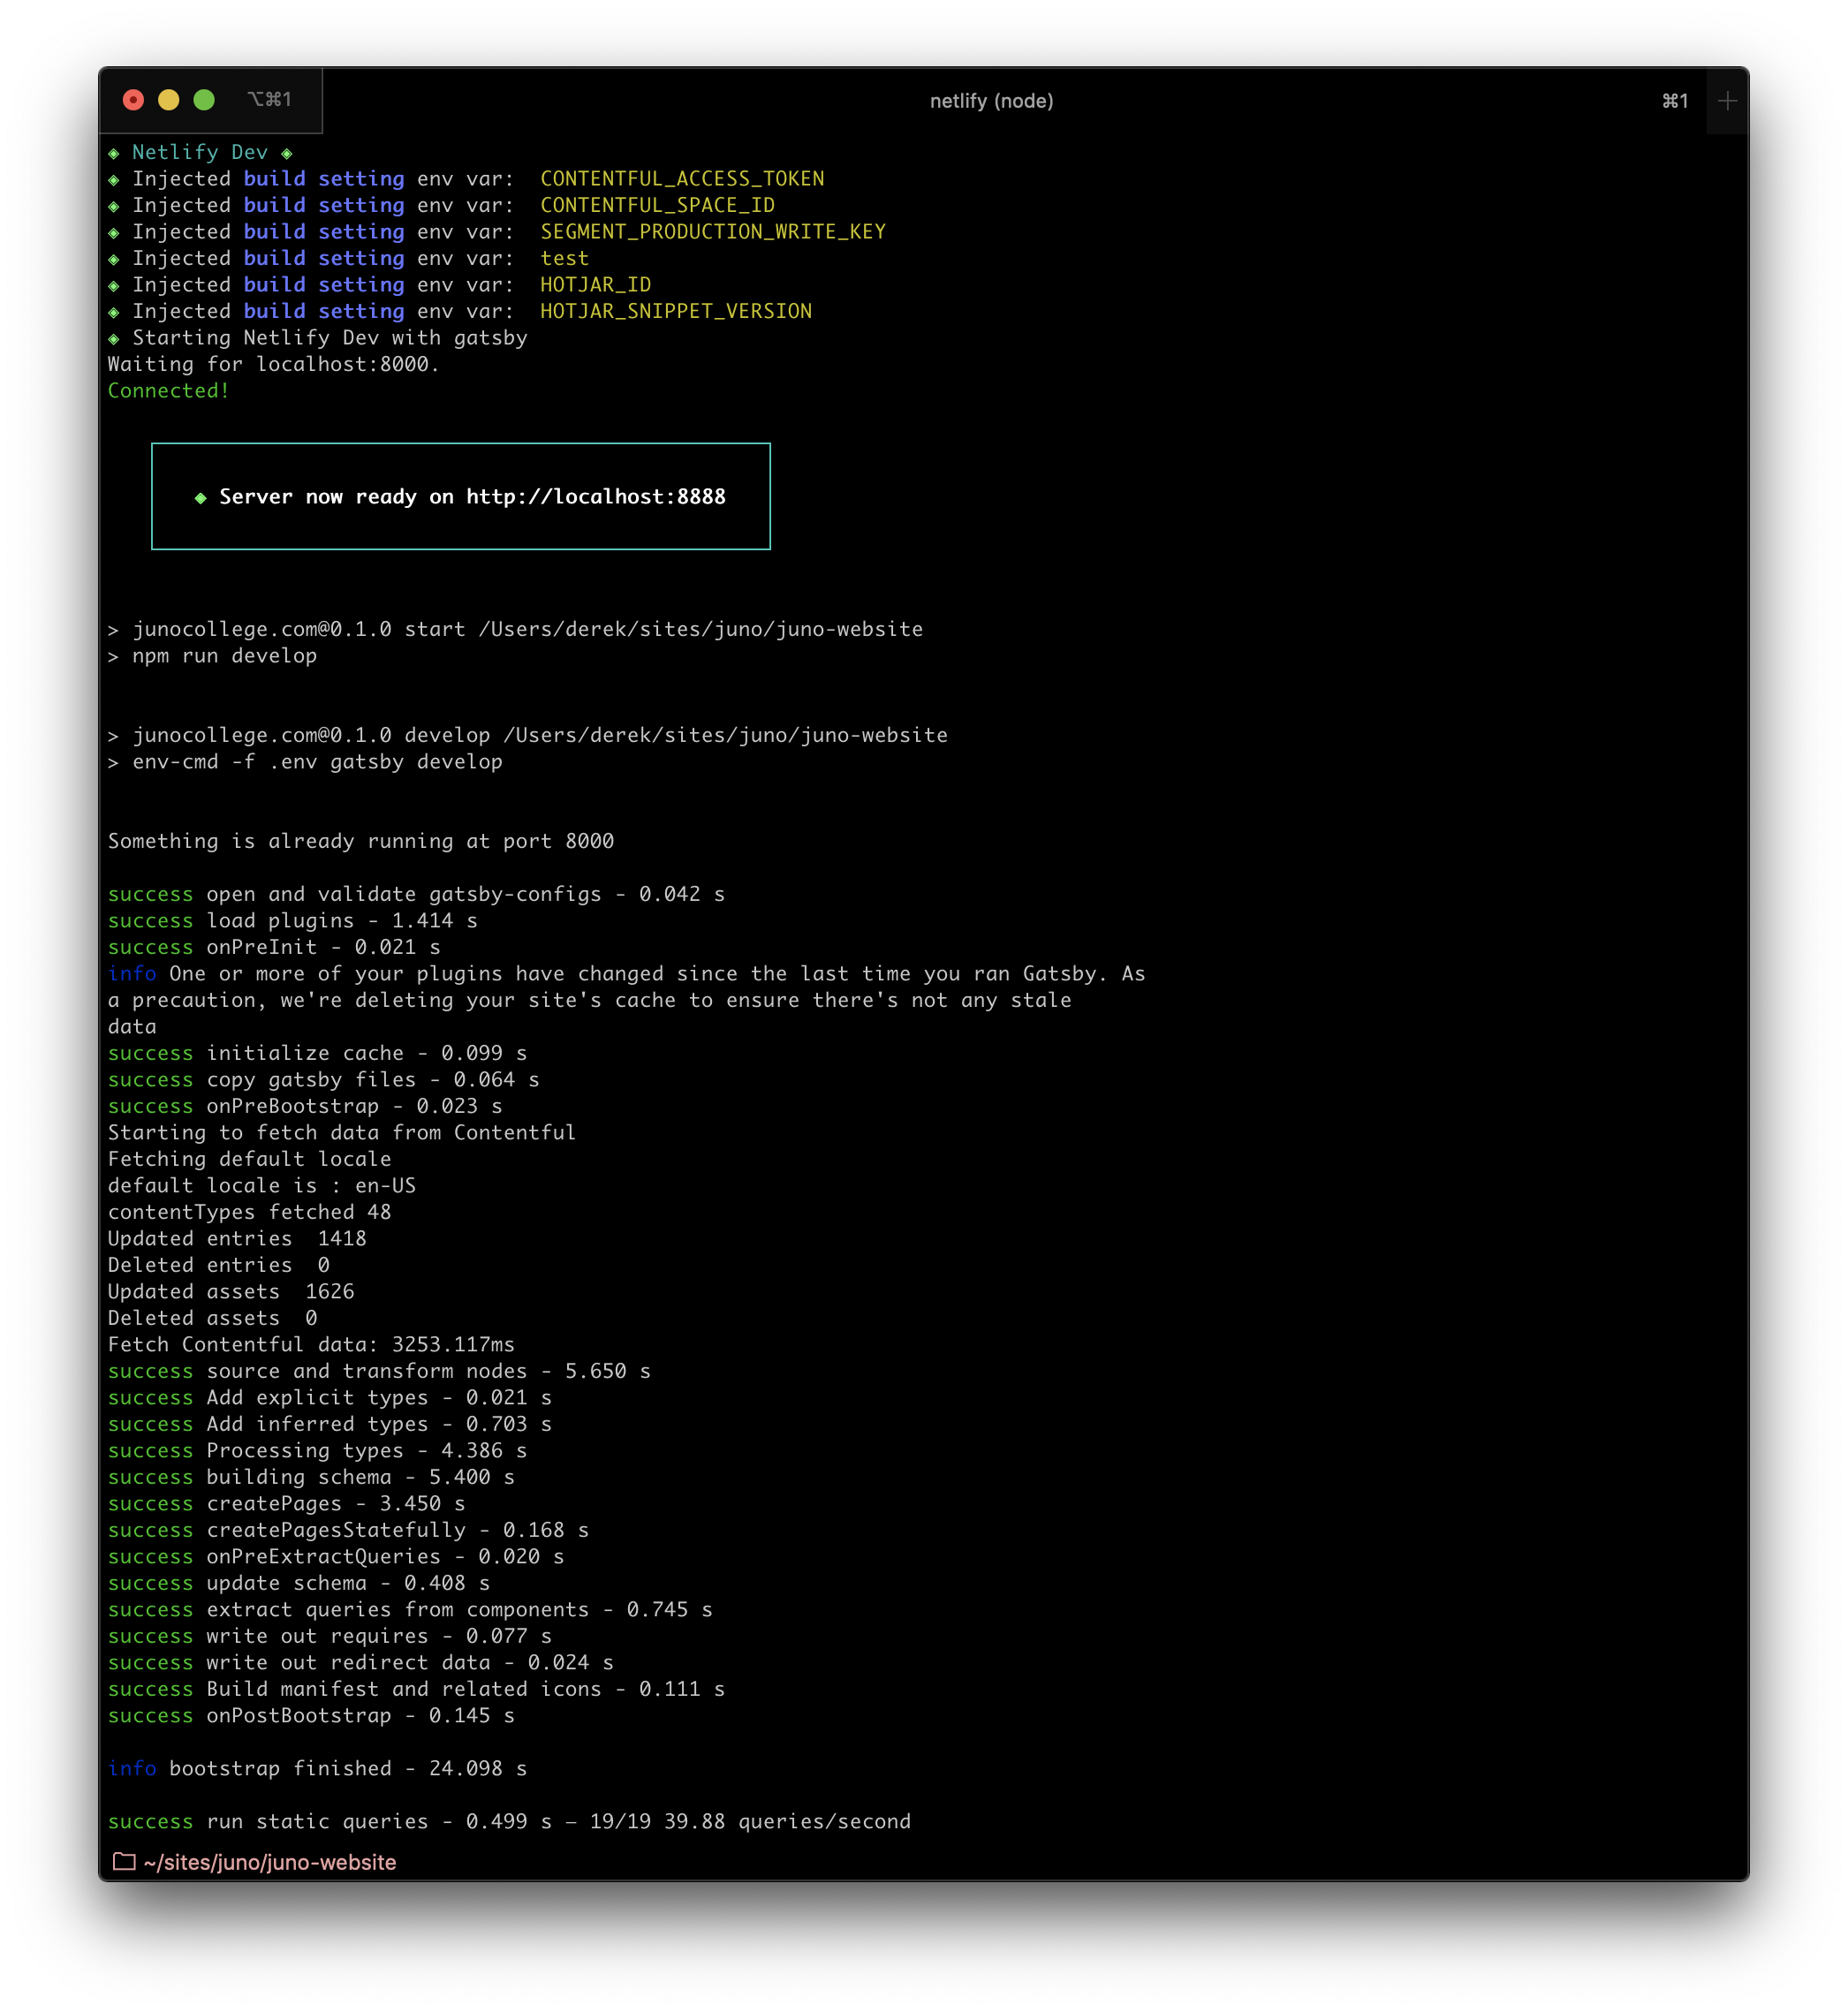This screenshot has height=2012, width=1848.
Task: Click the green 'Connected!' message
Action: tap(169, 390)
